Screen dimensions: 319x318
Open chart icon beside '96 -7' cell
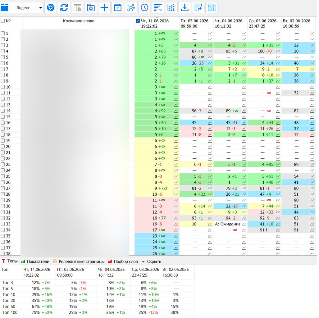pyautogui.click(x=210, y=111)
